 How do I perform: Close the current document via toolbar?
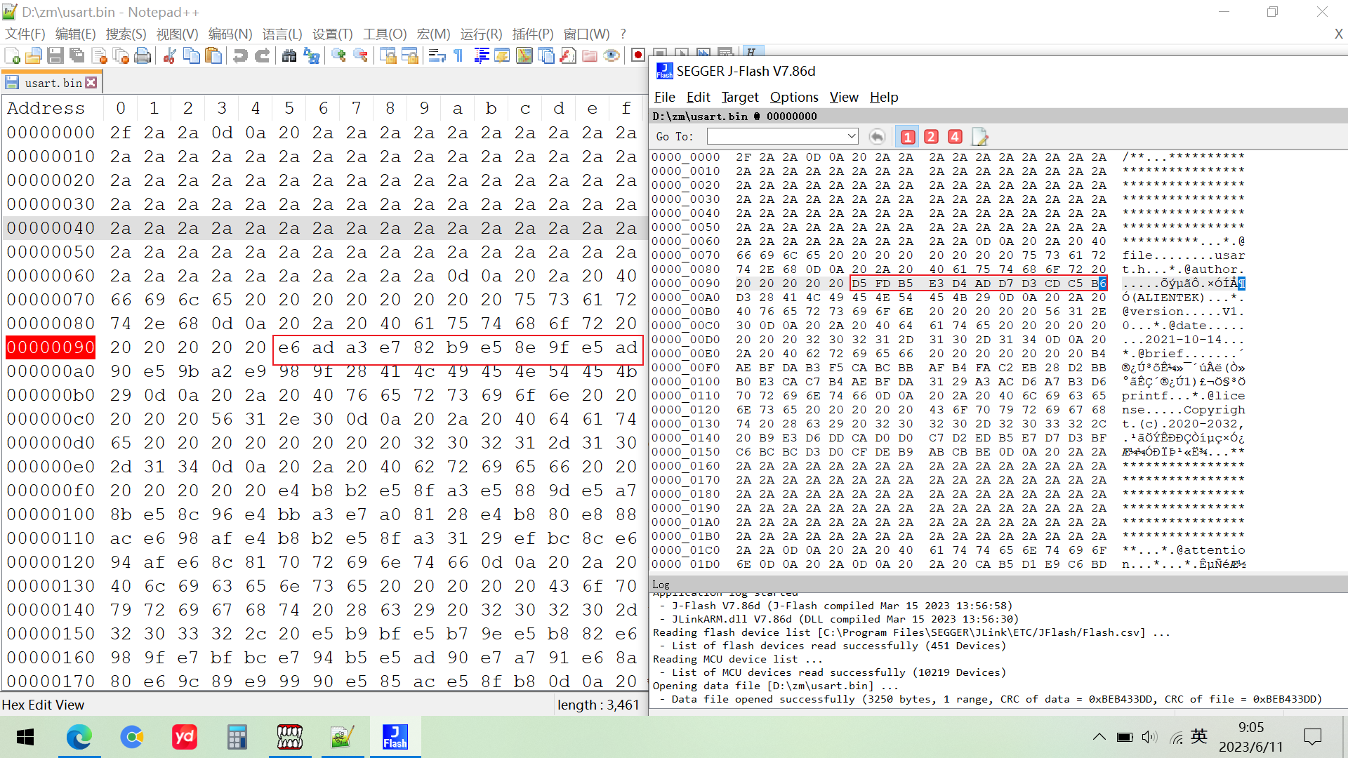click(x=99, y=55)
